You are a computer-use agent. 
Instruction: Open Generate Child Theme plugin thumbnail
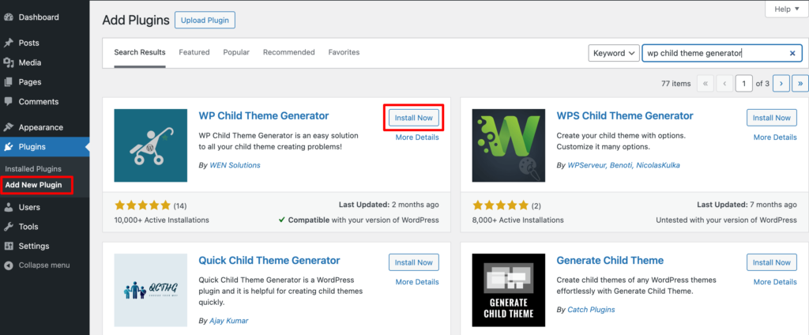click(509, 290)
